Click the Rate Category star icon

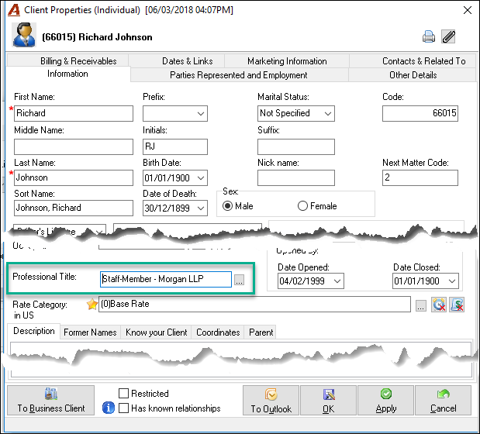(92, 305)
